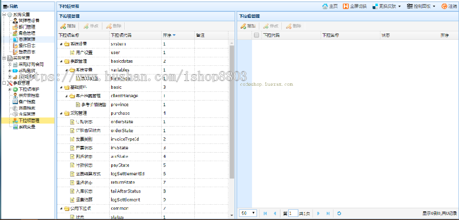This screenshot has width=459, height=220.
Task: Click the edit pencil icon in the right panel toolbar
Action: click(x=266, y=26)
